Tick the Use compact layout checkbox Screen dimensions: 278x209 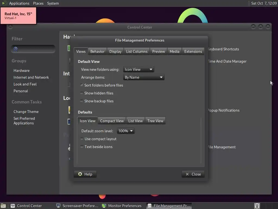pos(82,139)
